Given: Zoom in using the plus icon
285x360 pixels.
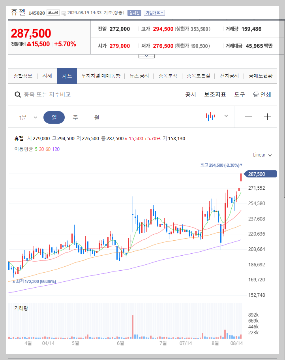Looking at the screenshot, I should [268, 116].
